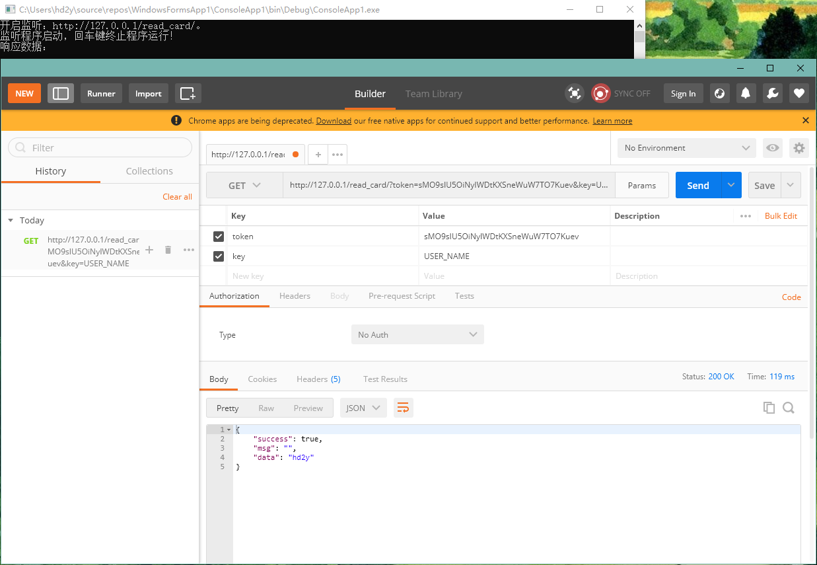
Task: Collapse JSON line 1 fold arrow
Action: click(x=229, y=430)
